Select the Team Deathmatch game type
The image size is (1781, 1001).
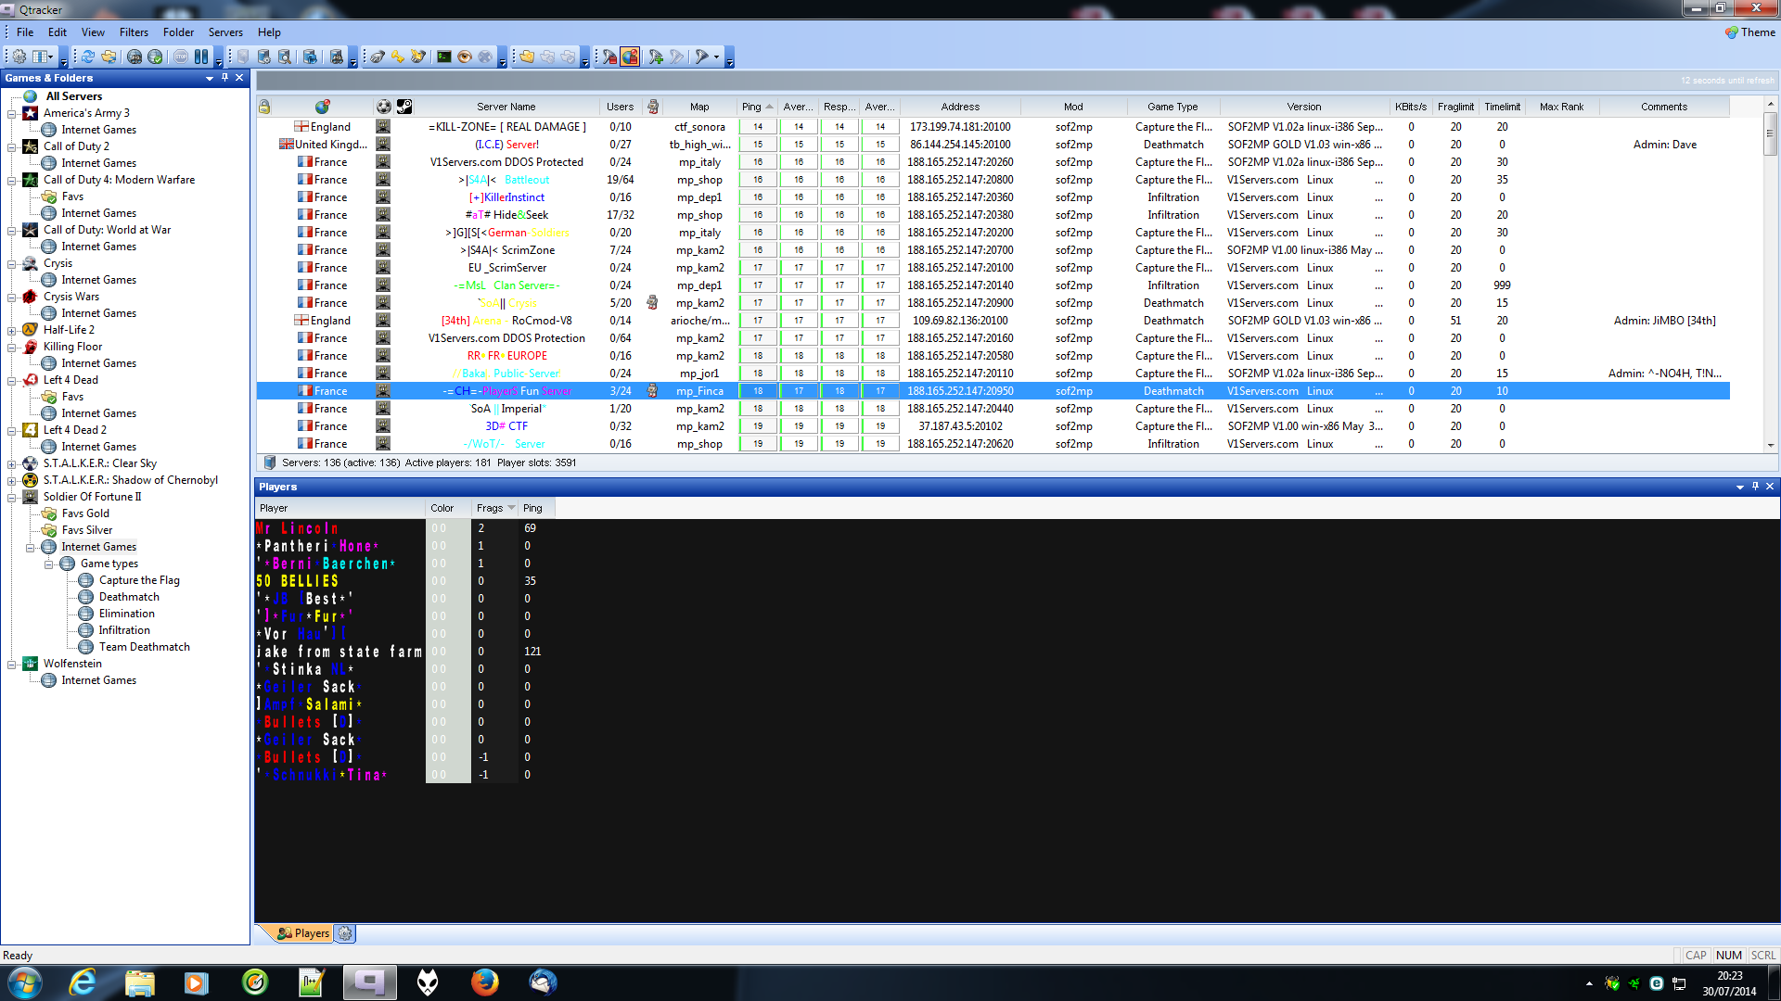144,647
